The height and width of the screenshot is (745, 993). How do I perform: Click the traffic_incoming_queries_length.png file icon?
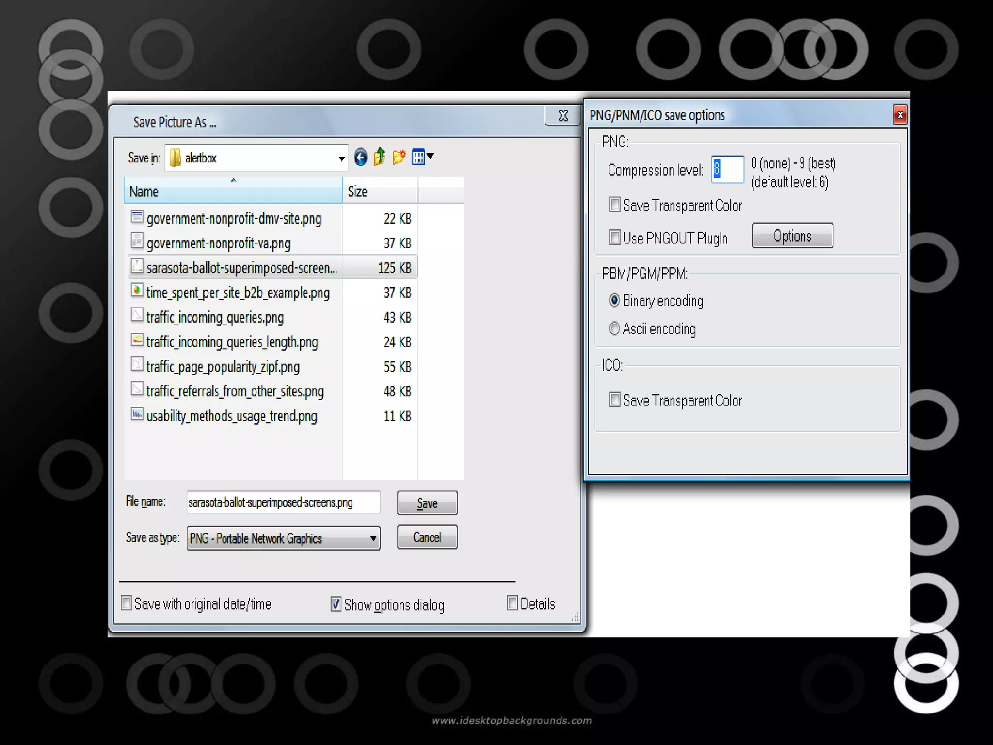point(137,340)
